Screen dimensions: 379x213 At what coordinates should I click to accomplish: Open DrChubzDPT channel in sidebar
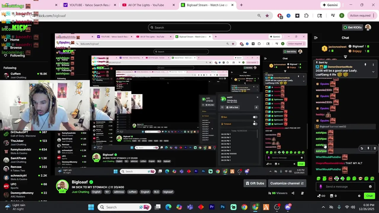pyautogui.click(x=25, y=134)
